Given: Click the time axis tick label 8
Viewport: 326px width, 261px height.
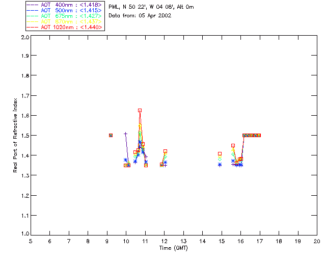Looking at the screenshot, I should (88, 241).
